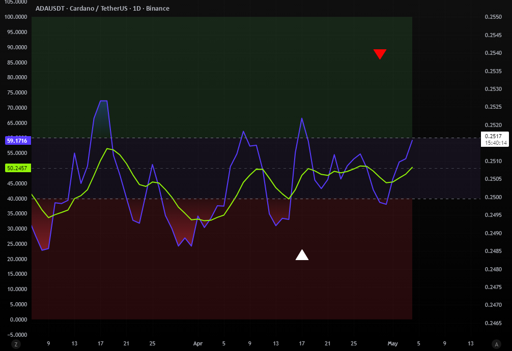Click the Apr date label on time axis
This screenshot has height=351, width=512.
[198, 343]
